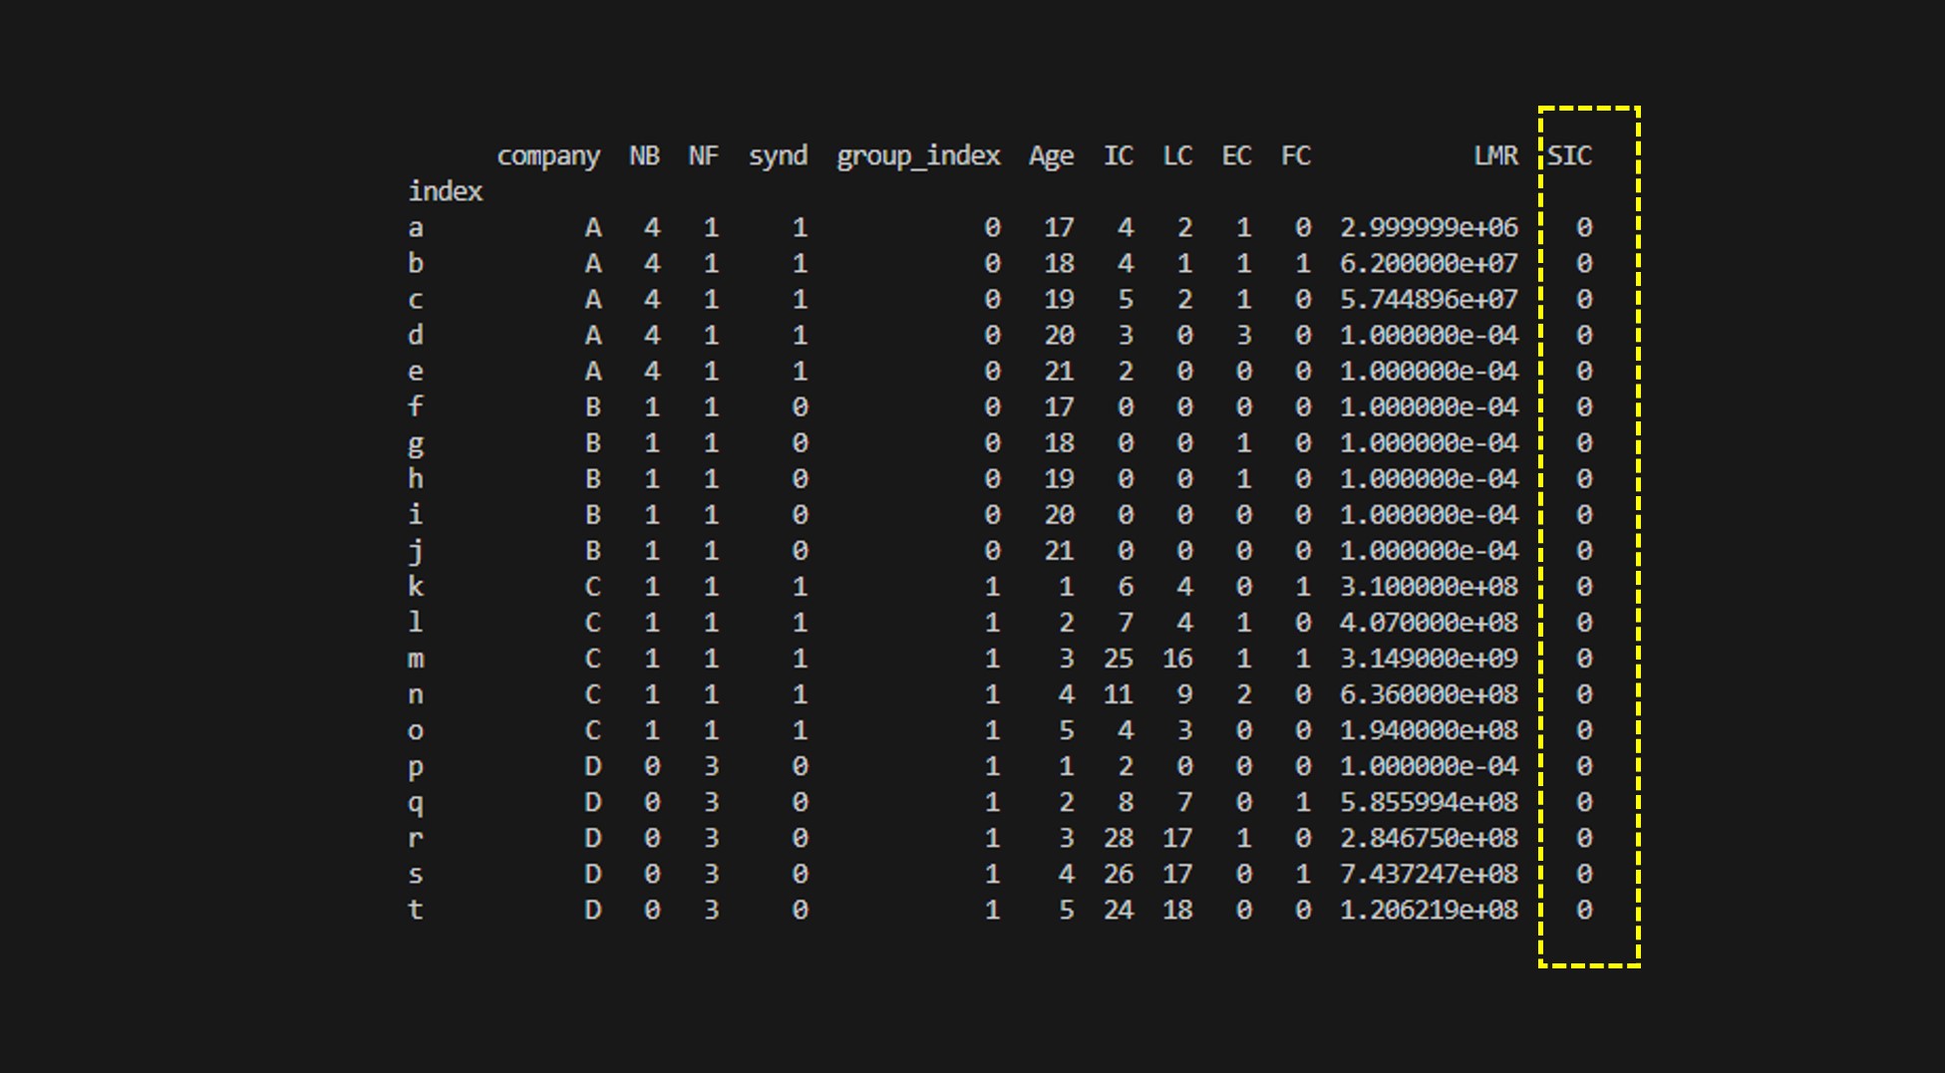Select row label 'j'
The image size is (1945, 1073).
[416, 552]
